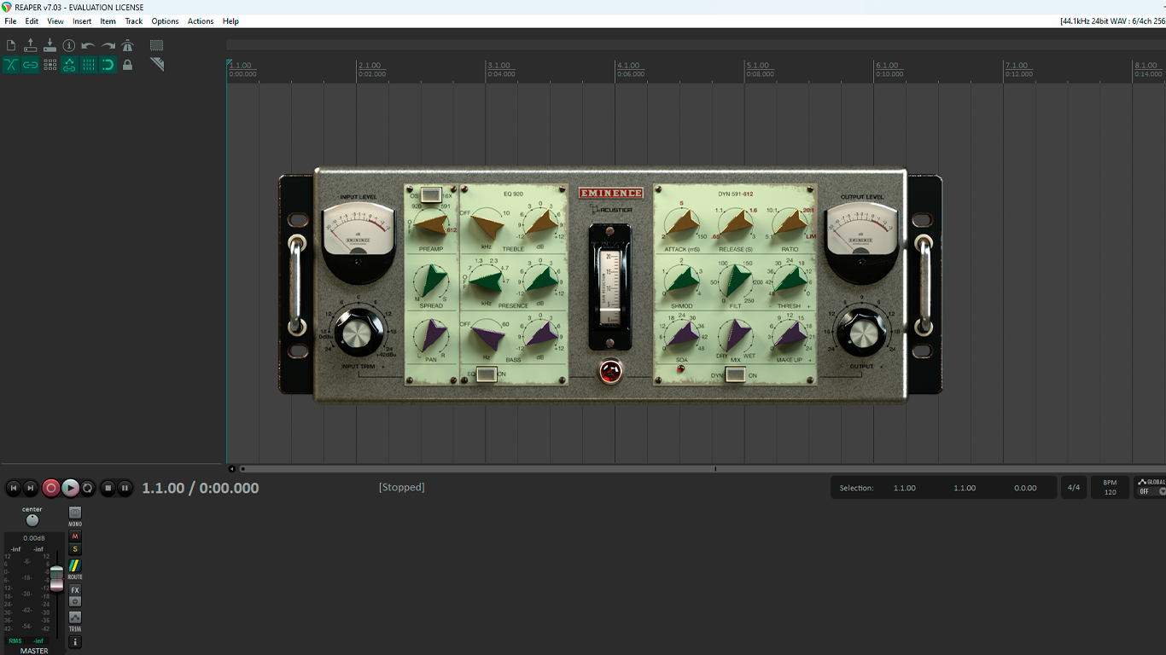
Task: Toggle snap magnet icon
Action: click(x=108, y=65)
